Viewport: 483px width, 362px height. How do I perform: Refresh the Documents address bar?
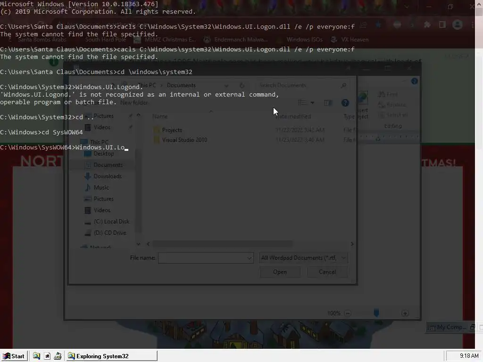(242, 85)
